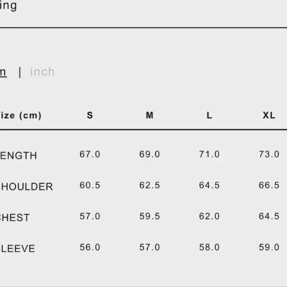
Task: Click the M size column header
Action: [150, 115]
